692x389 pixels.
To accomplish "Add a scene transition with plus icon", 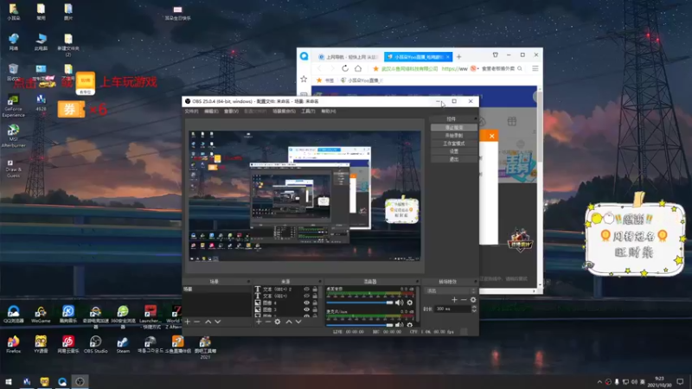I will point(454,300).
